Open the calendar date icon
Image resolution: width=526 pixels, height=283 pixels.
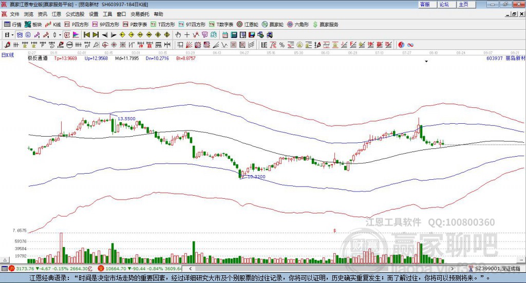[225, 35]
